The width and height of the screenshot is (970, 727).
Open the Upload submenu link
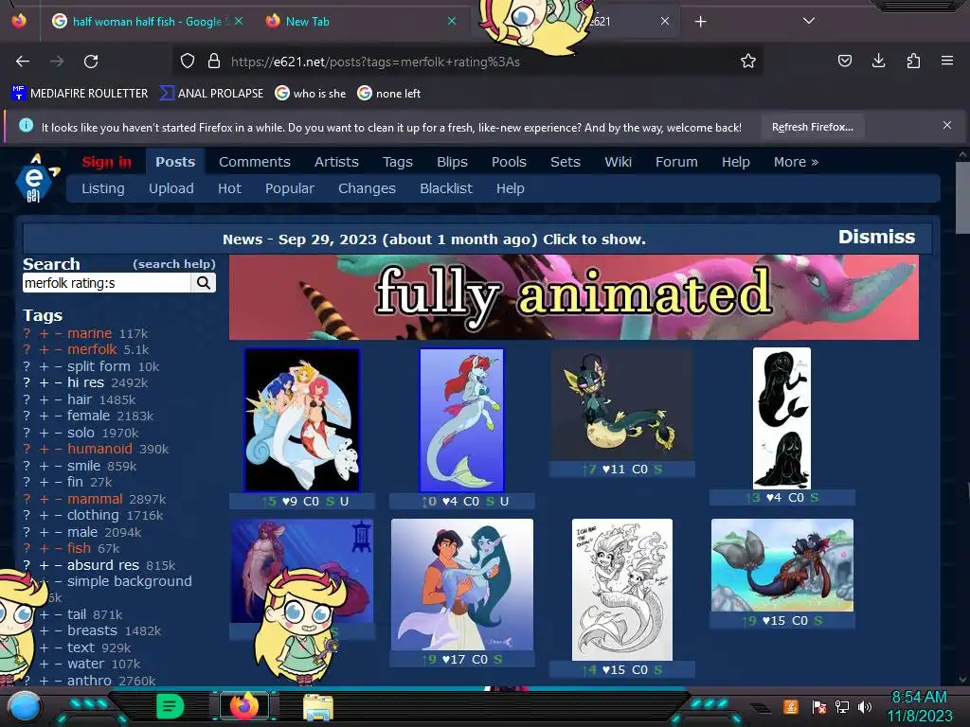tap(171, 188)
